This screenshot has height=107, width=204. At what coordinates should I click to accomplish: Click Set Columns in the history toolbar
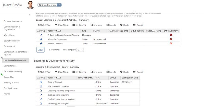[79, 72]
